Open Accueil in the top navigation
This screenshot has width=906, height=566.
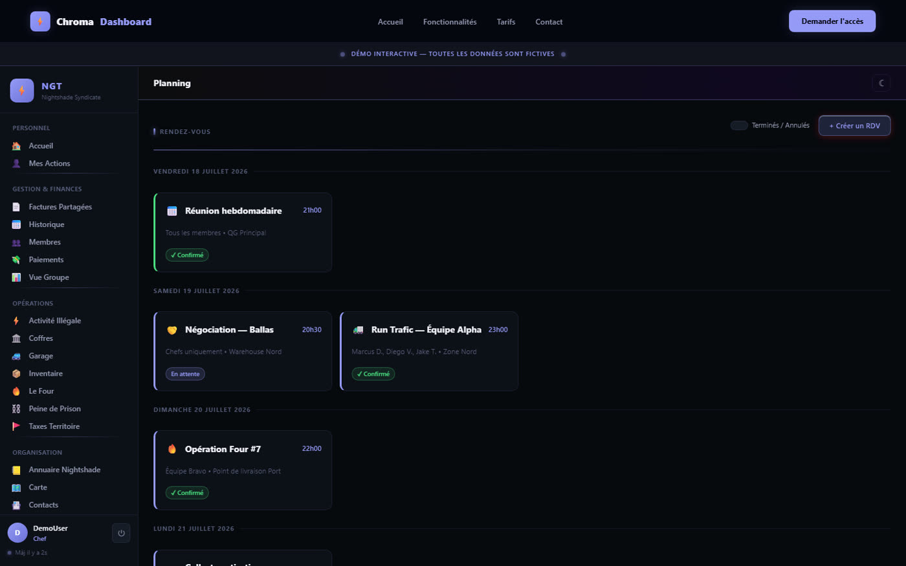pos(390,22)
